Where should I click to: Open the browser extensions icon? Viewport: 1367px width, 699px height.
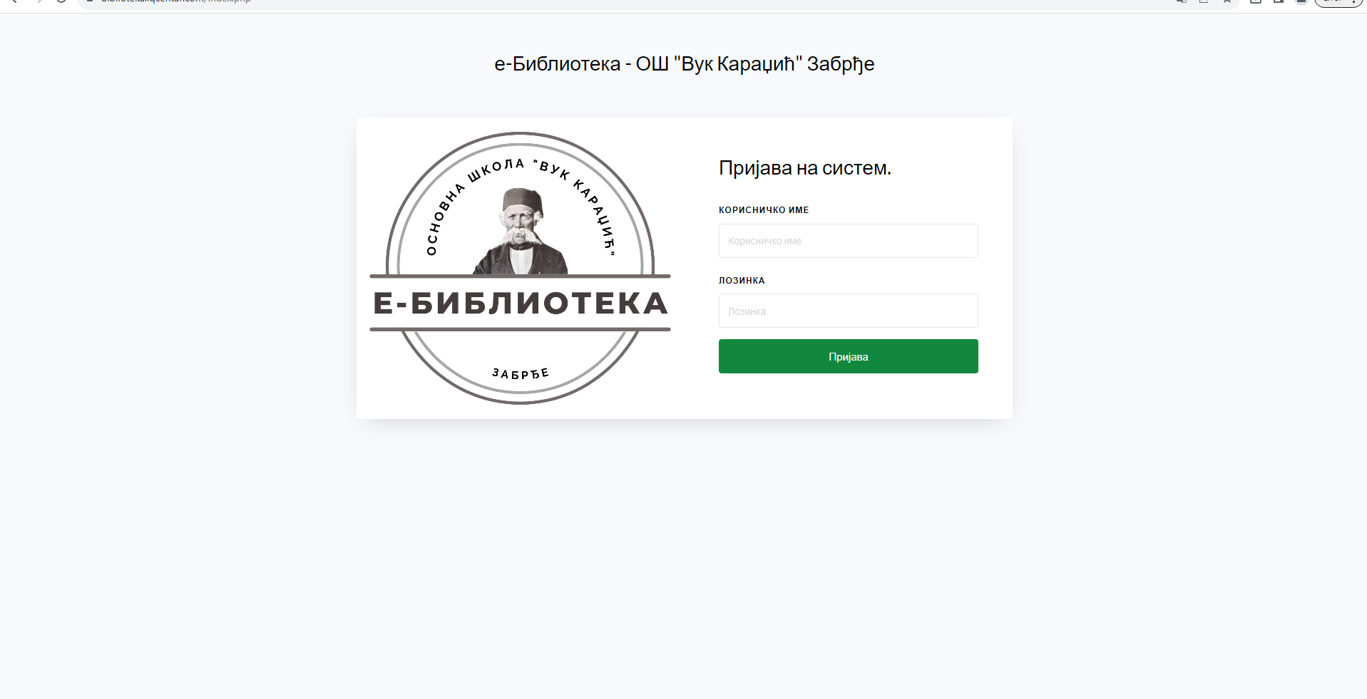coord(1256,1)
